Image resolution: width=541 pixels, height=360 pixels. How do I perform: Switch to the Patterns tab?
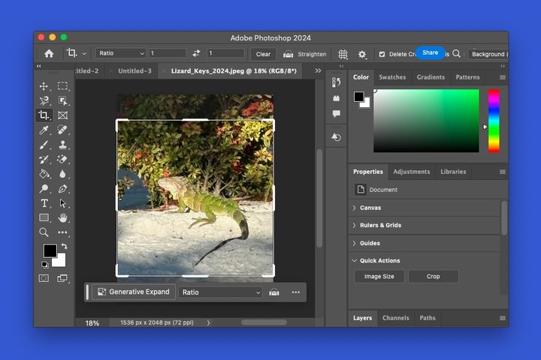click(467, 77)
